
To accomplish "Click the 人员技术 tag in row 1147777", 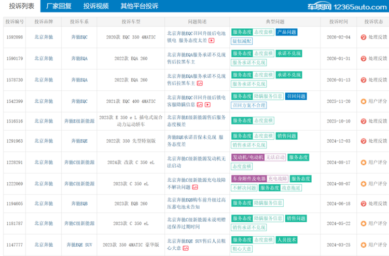I will tap(286, 240).
